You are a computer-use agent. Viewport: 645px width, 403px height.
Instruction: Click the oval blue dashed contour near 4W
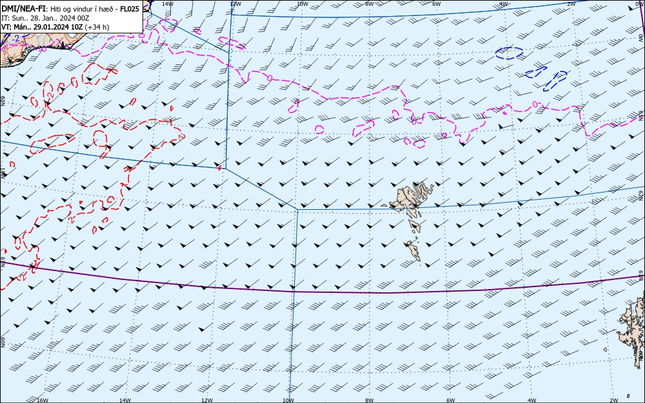pyautogui.click(x=510, y=53)
